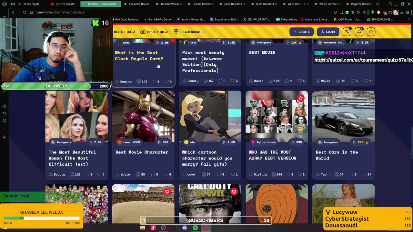Open the (12) VALORANT bookmark
The width and height of the screenshot is (413, 232).
click(x=257, y=19)
